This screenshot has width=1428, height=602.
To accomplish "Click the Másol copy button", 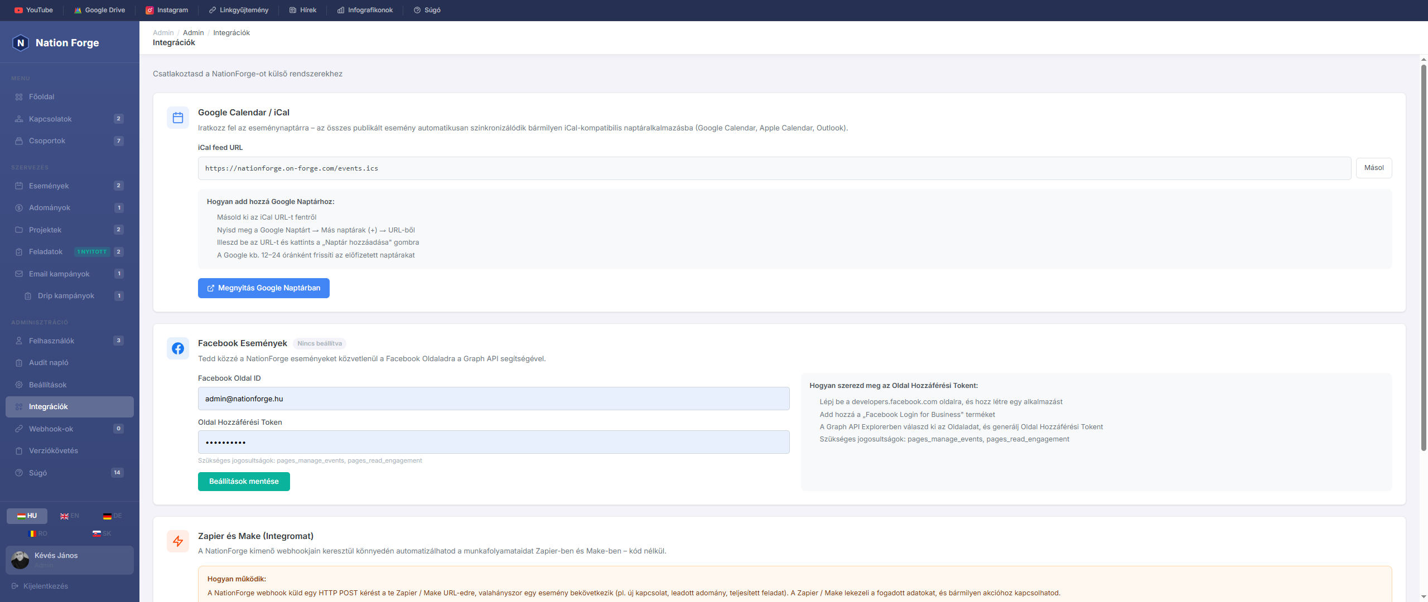I will point(1374,168).
